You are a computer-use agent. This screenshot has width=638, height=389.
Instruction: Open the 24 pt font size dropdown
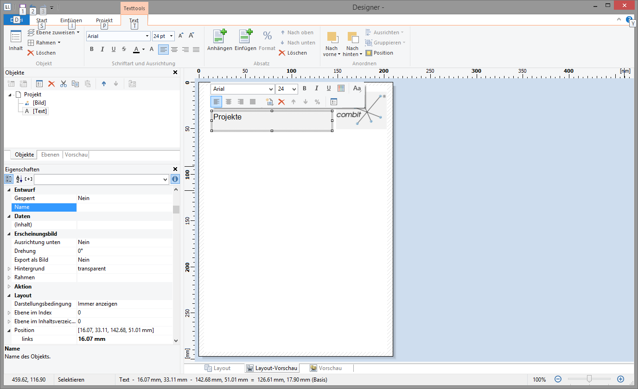172,36
